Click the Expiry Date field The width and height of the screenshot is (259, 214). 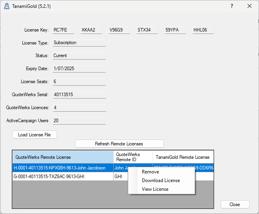click(x=79, y=69)
